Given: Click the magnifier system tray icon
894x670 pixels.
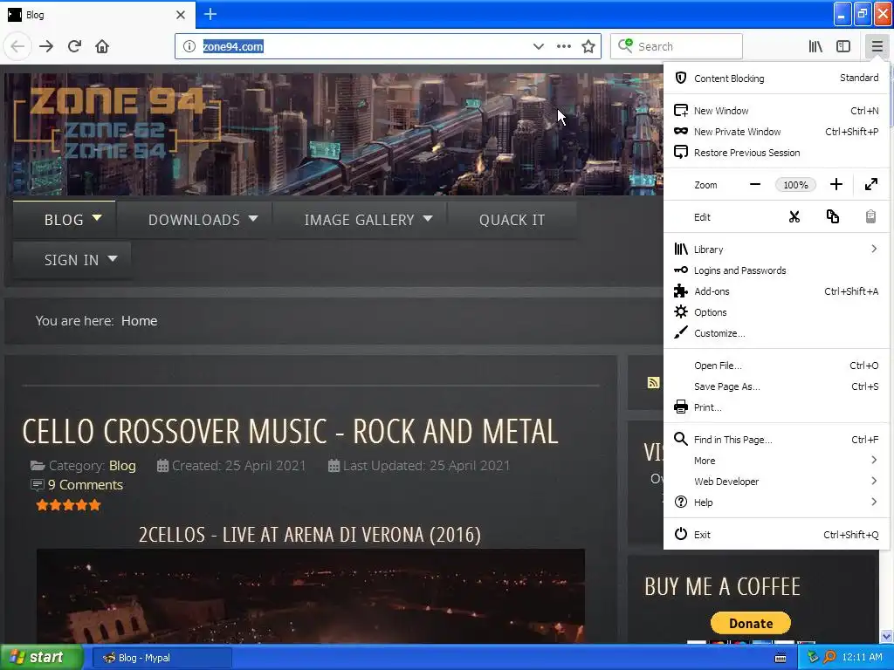Looking at the screenshot, I should tap(829, 658).
